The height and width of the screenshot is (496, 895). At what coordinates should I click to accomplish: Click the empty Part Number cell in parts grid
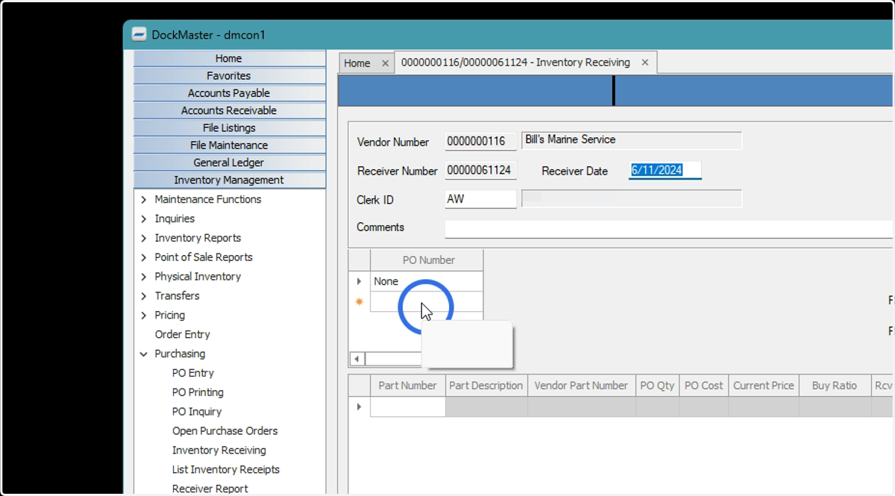[x=408, y=406]
